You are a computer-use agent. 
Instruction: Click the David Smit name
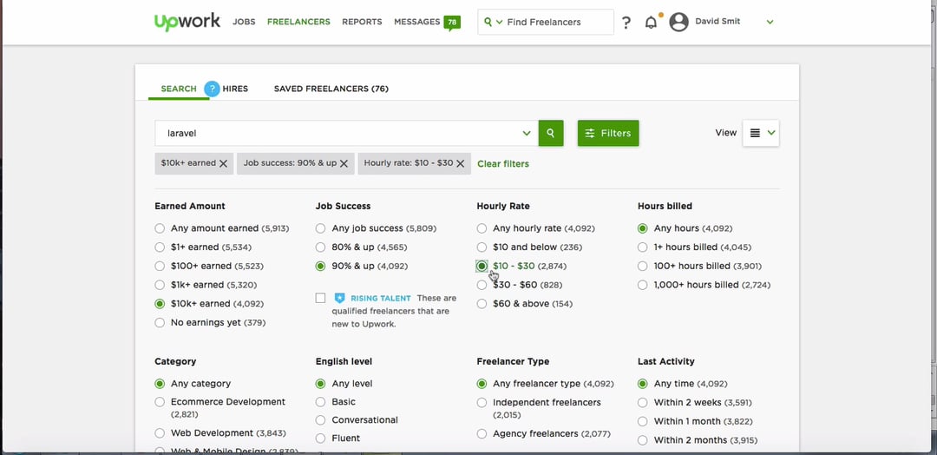pyautogui.click(x=717, y=21)
